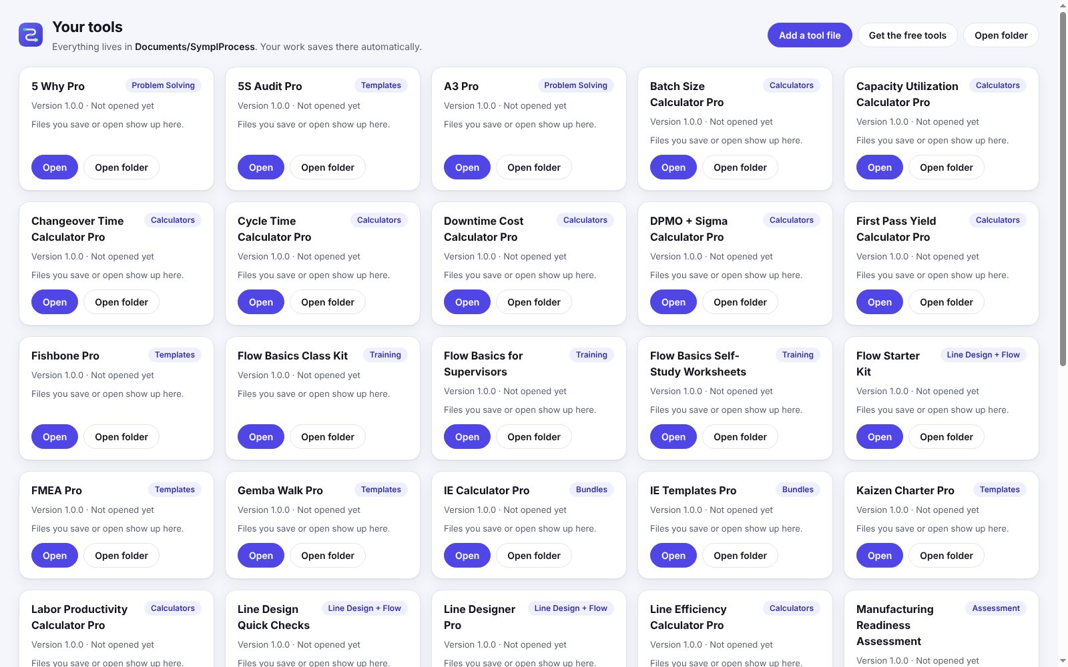Viewport: 1068px width, 667px height.
Task: Open folder for IE Templates Pro
Action: tap(740, 556)
